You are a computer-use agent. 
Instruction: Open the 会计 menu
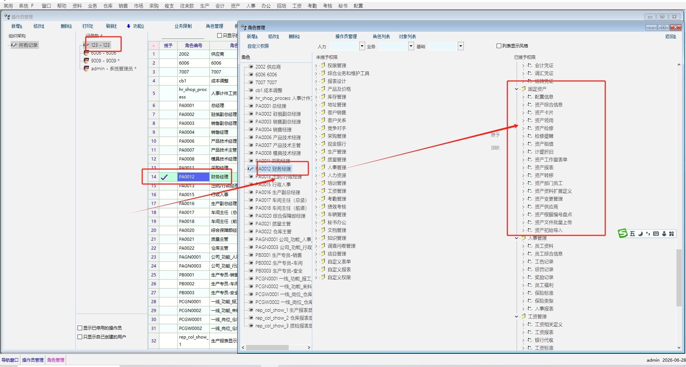[220, 6]
